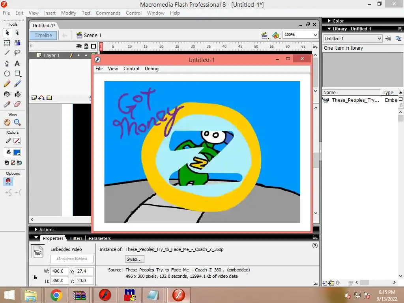Image resolution: width=404 pixels, height=303 pixels.
Task: Switch to the Filters tab
Action: 76,238
